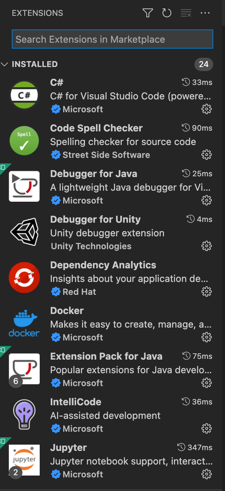Refresh the extensions list
This screenshot has height=491, width=225.
point(167,13)
